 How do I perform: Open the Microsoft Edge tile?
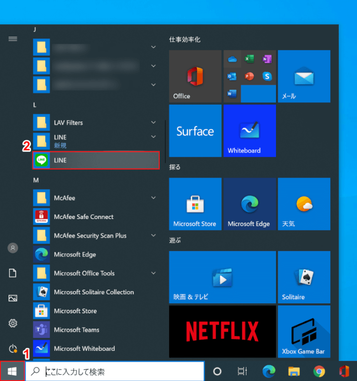coord(250,204)
